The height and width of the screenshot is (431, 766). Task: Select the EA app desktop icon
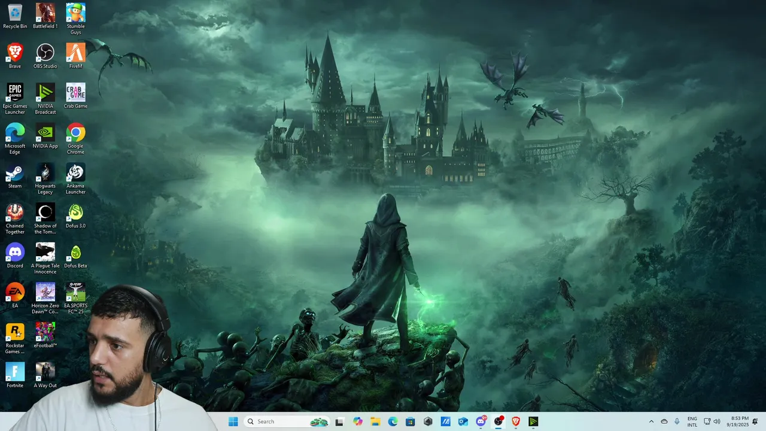(15, 296)
